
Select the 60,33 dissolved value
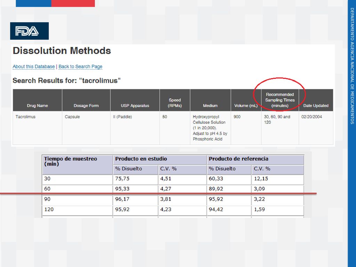pyautogui.click(x=229, y=180)
